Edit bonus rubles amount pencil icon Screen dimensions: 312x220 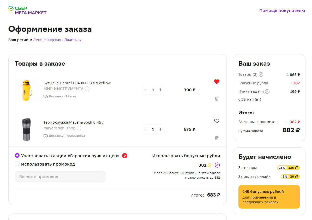pos(217,165)
